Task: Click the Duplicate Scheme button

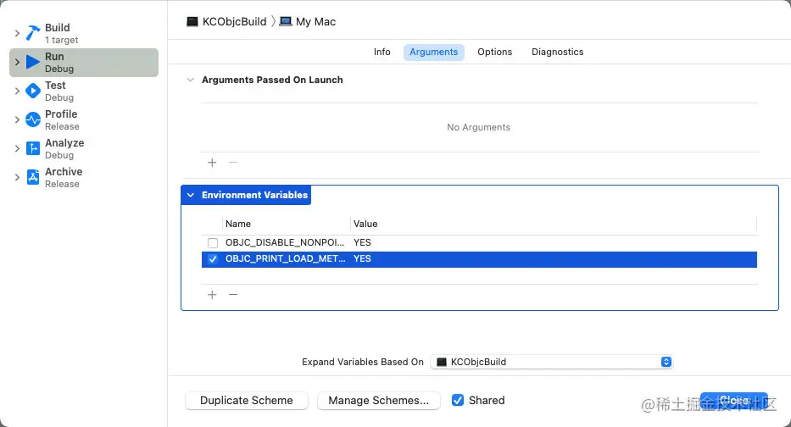Action: [x=247, y=401]
